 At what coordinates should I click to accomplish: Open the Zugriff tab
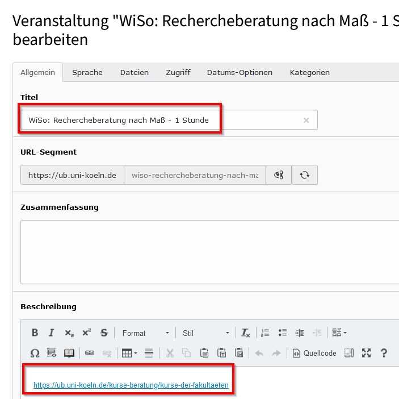178,72
